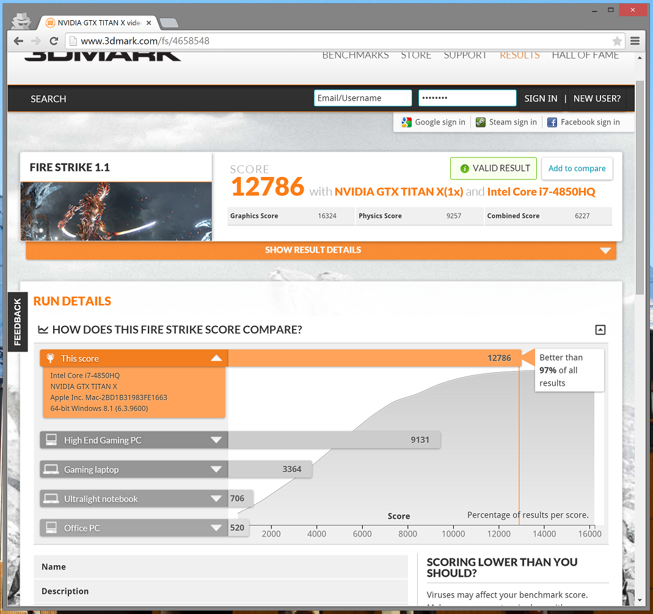Click the page icon in the address bar
This screenshot has width=653, height=614.
[73, 41]
